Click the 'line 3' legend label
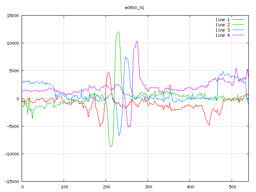Screen dimensions: 256x192 [x=222, y=30]
